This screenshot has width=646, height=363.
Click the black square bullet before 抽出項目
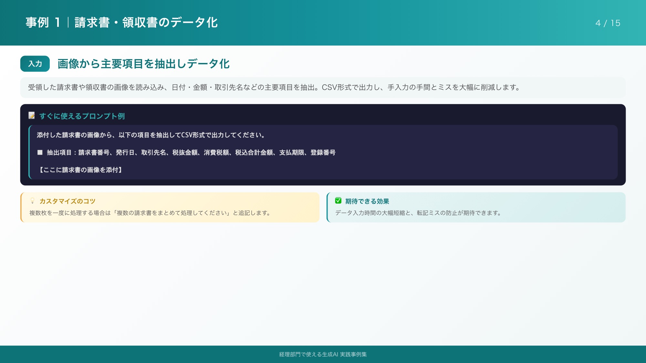40,152
